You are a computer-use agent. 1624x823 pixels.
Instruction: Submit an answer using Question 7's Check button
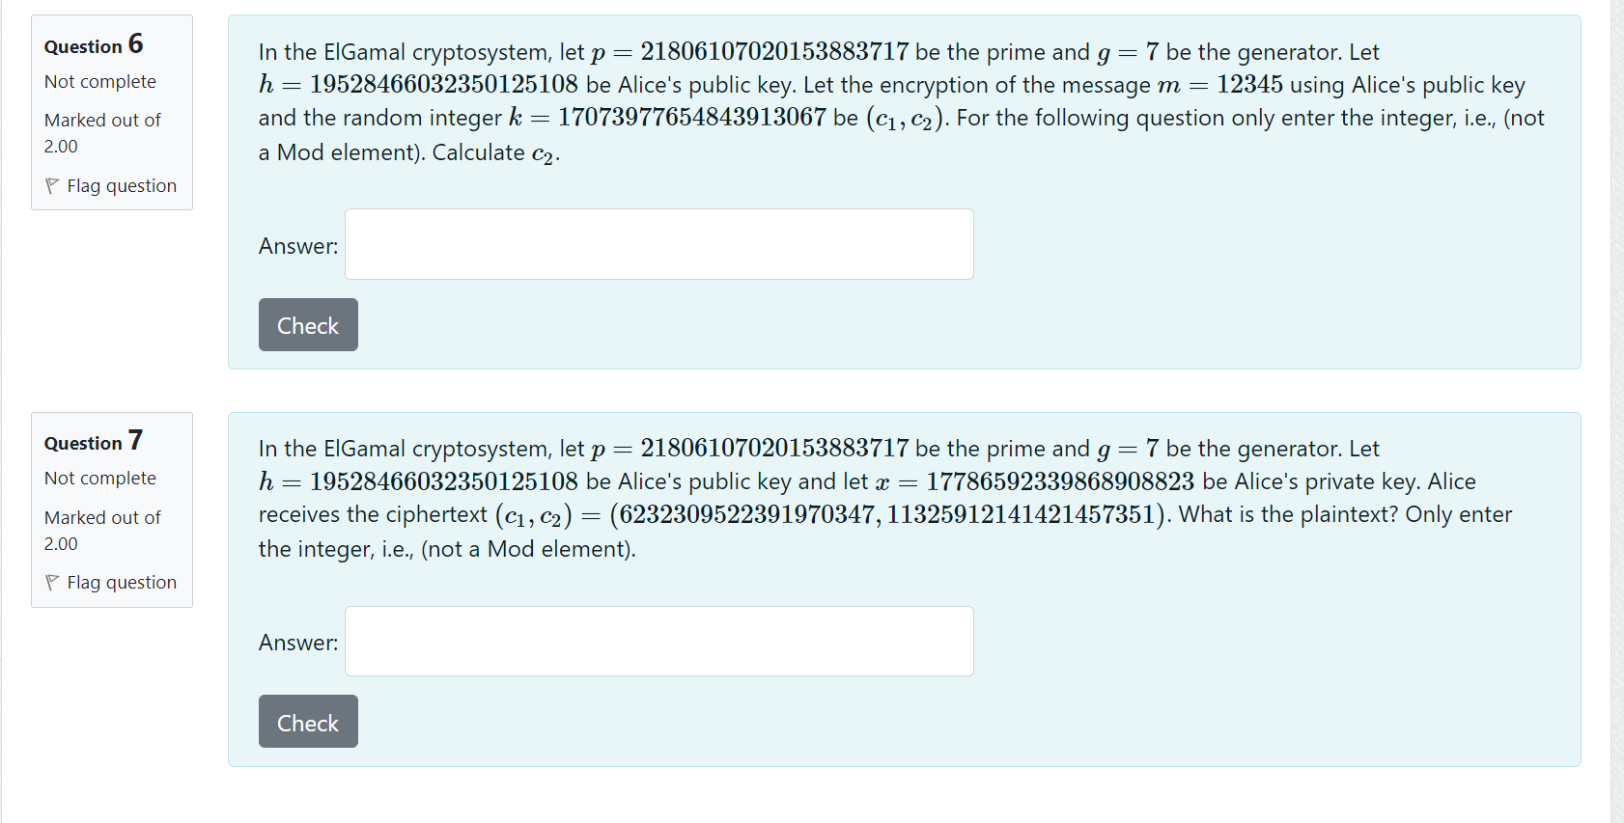click(x=307, y=721)
